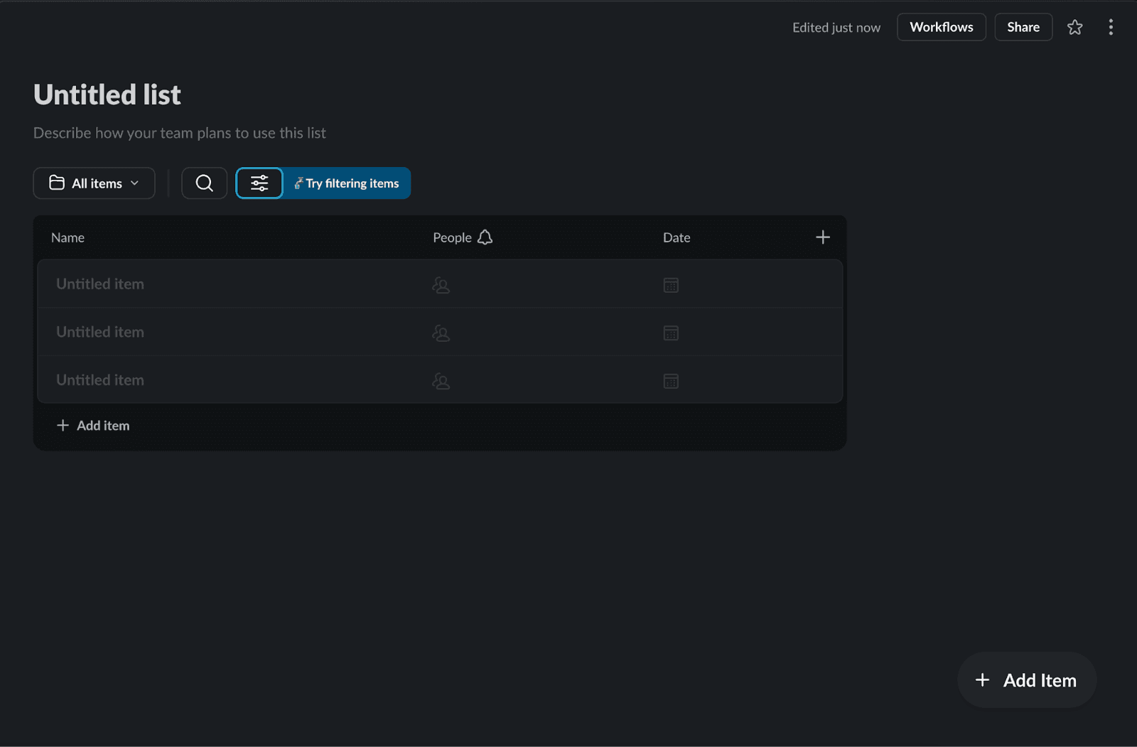The width and height of the screenshot is (1137, 747).
Task: Assign people in second Untitled item row
Action: click(441, 333)
